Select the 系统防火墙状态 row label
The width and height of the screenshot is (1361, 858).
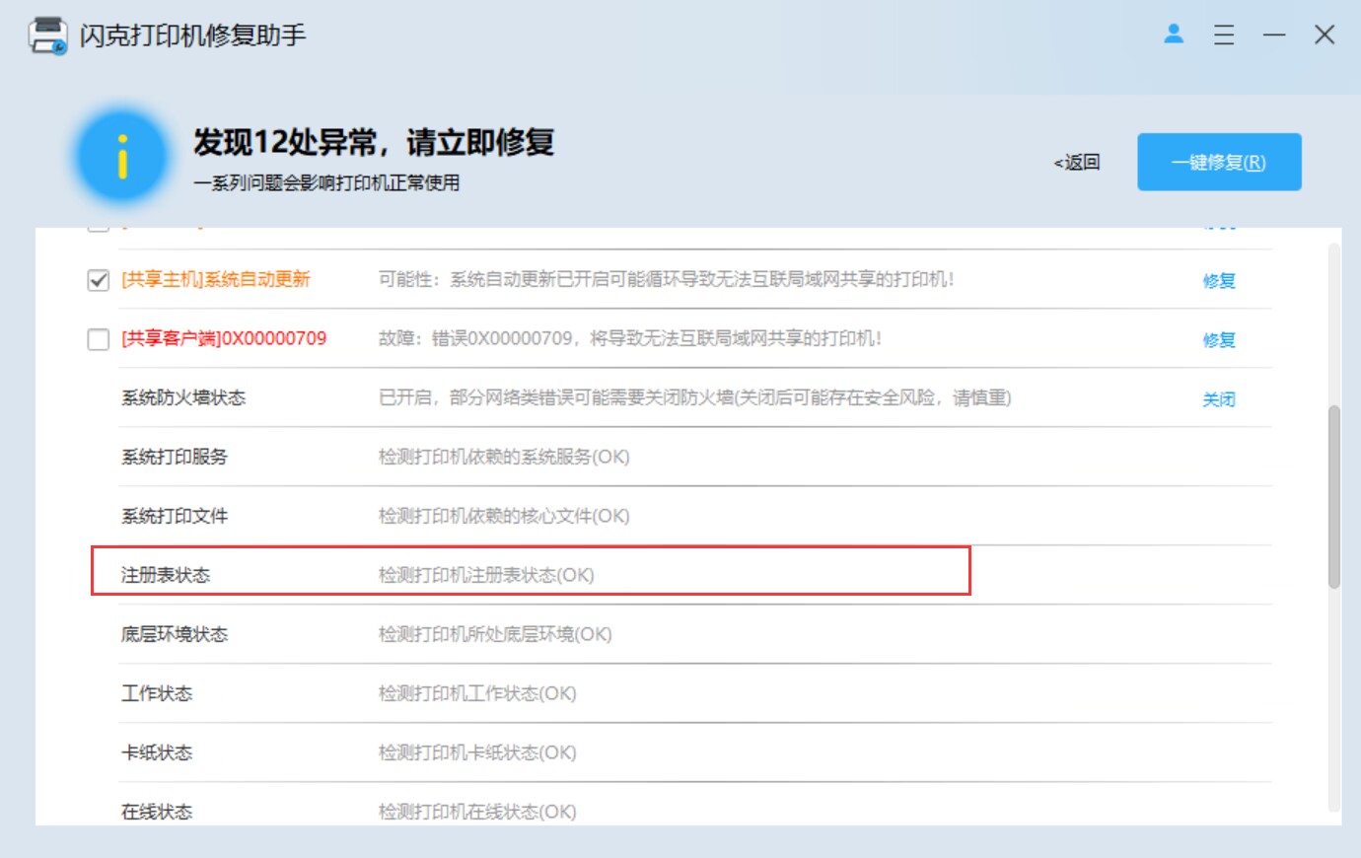click(x=183, y=397)
